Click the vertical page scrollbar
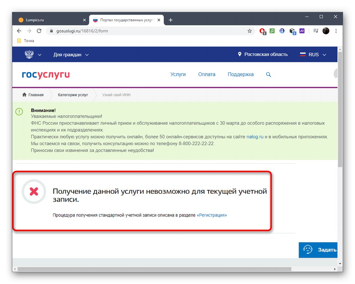The height and width of the screenshot is (284, 355). click(x=340, y=109)
